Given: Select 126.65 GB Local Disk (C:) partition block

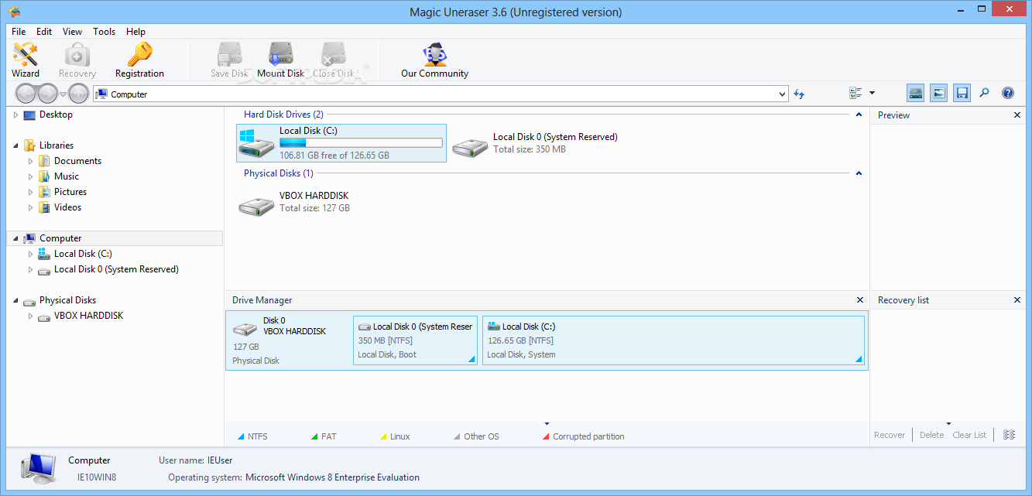Looking at the screenshot, I should point(674,340).
